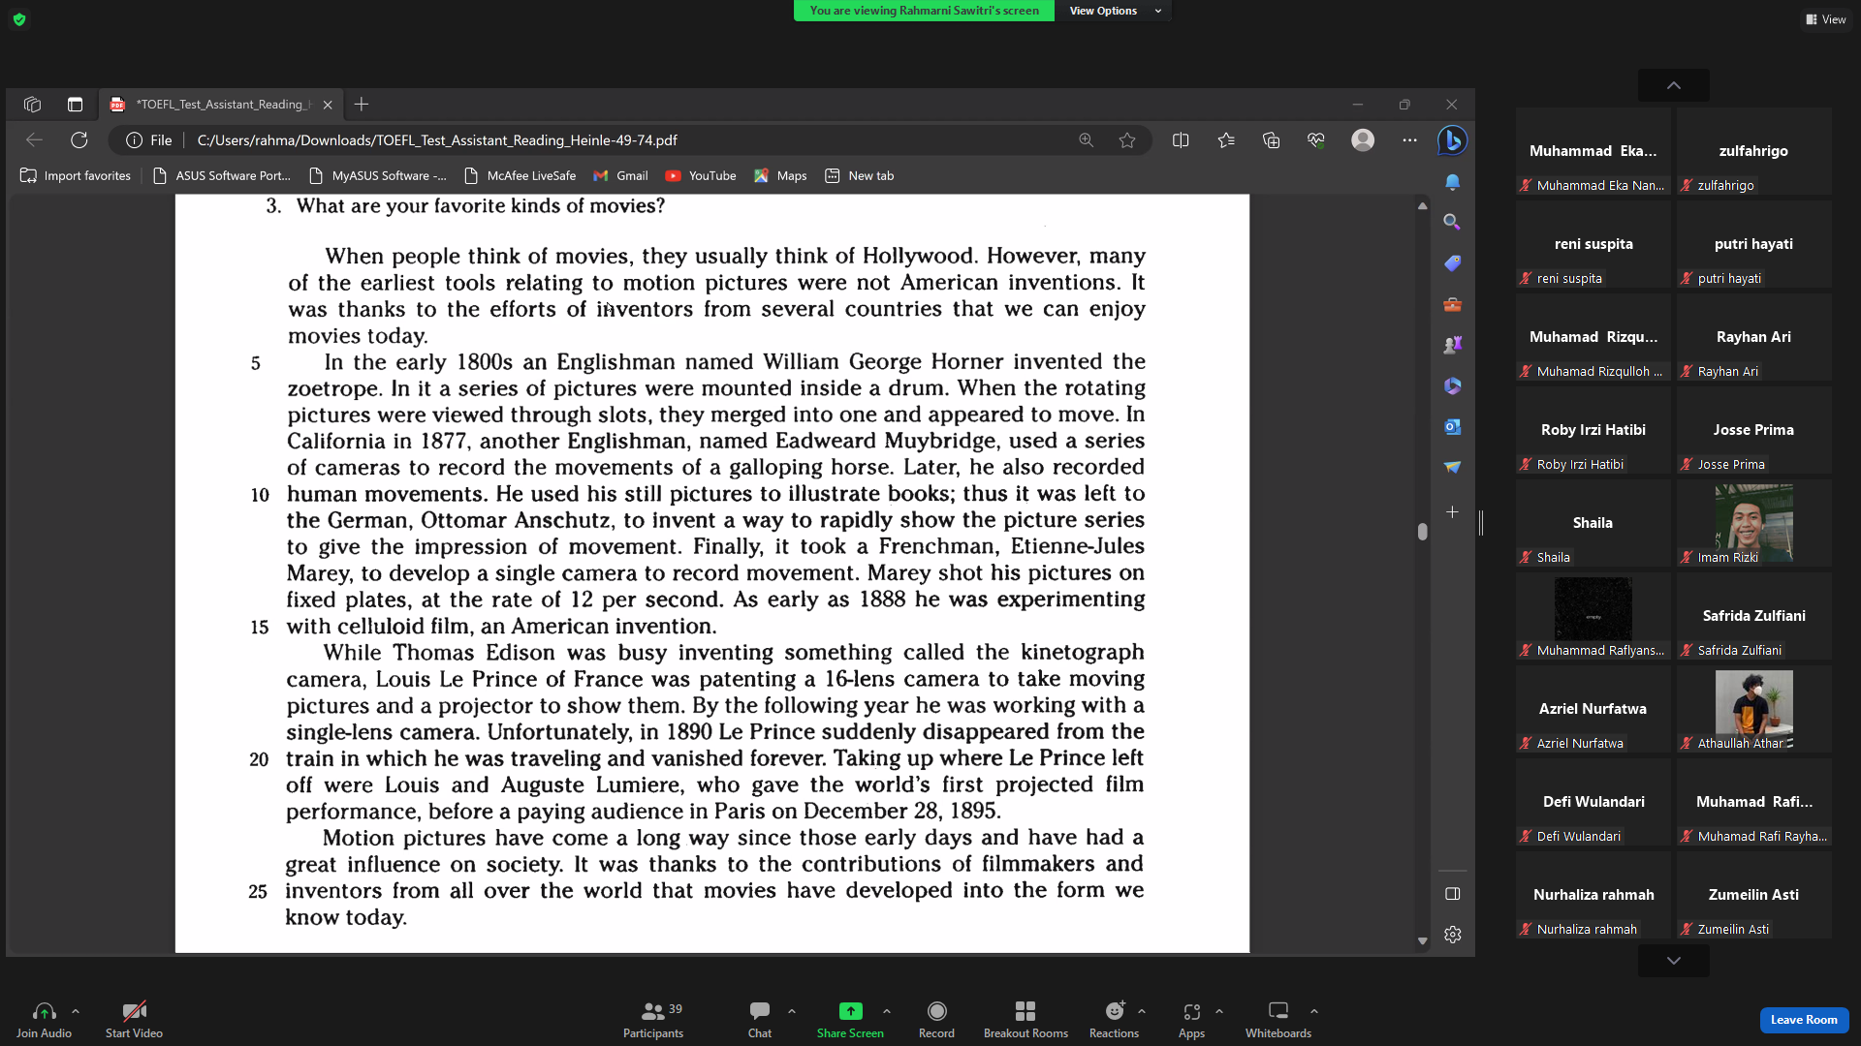1861x1046 pixels.
Task: Add page to favorites star icon
Action: pos(1127,140)
